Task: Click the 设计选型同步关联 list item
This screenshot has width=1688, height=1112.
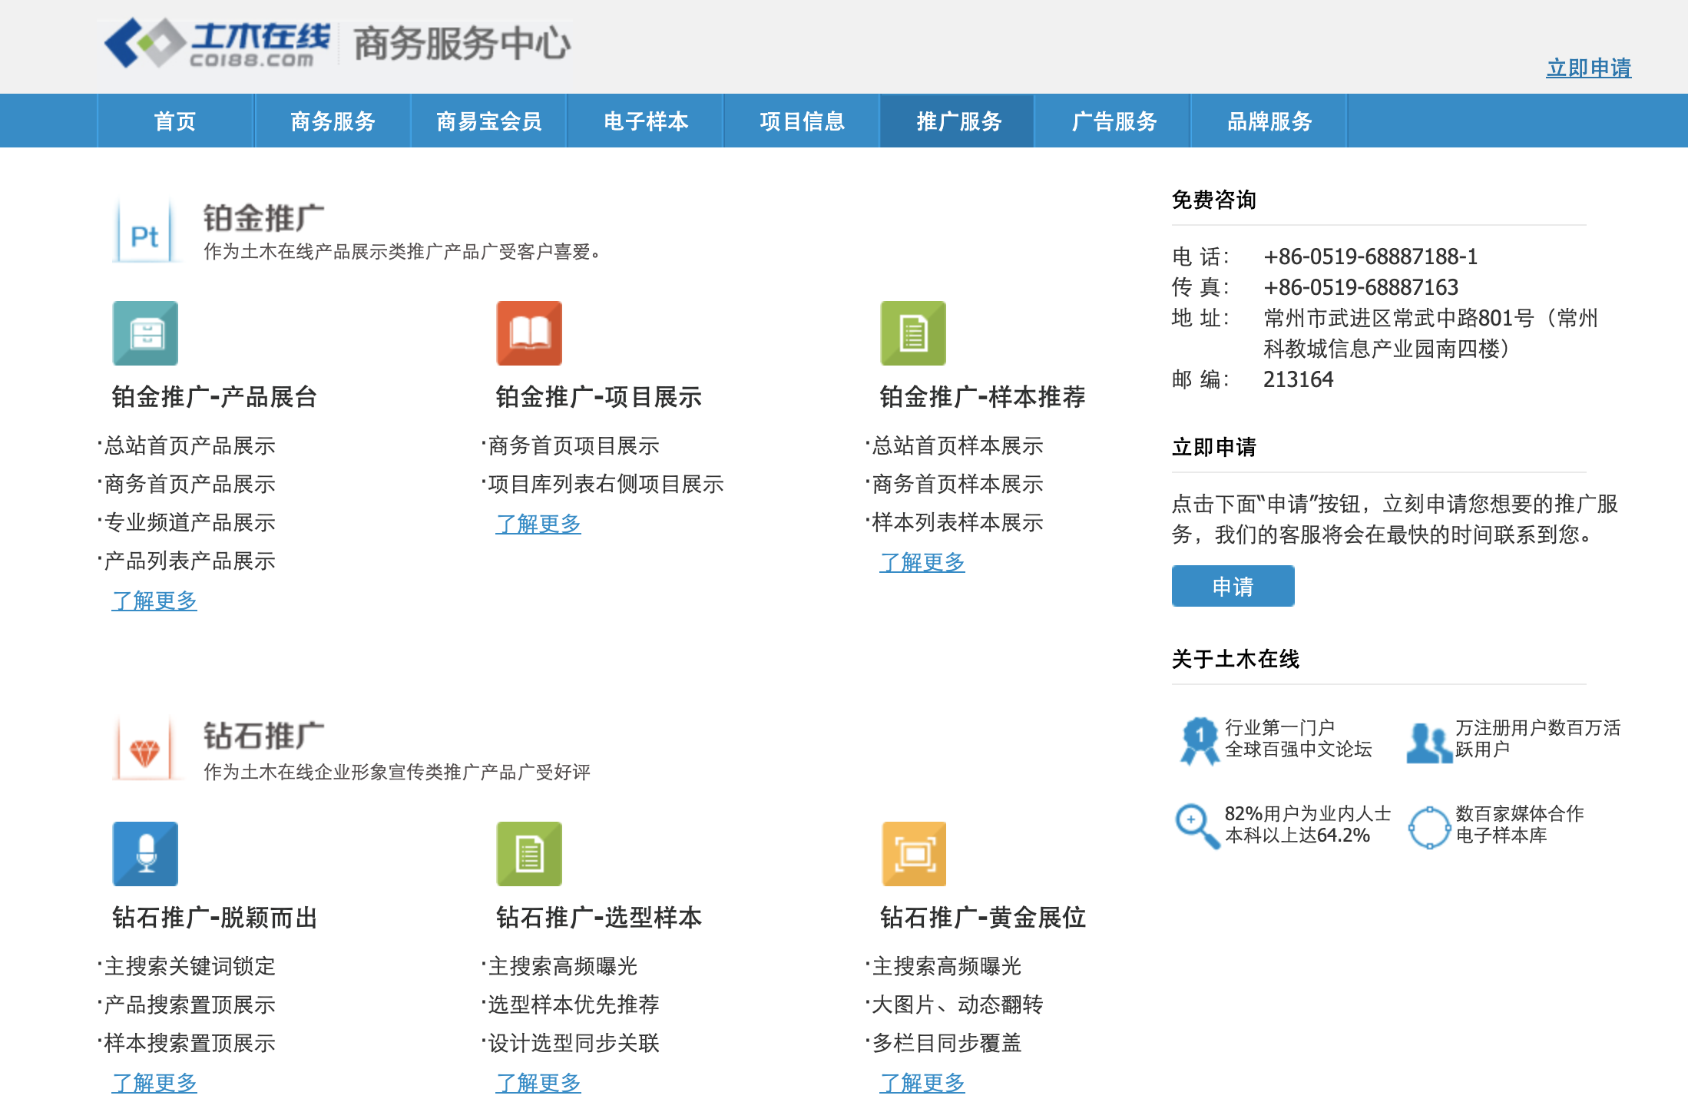Action: coord(571,1043)
